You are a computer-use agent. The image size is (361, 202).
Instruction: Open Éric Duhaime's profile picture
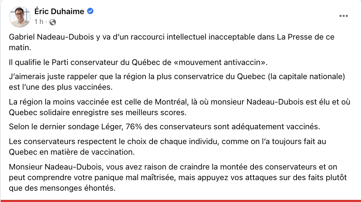pyautogui.click(x=20, y=17)
